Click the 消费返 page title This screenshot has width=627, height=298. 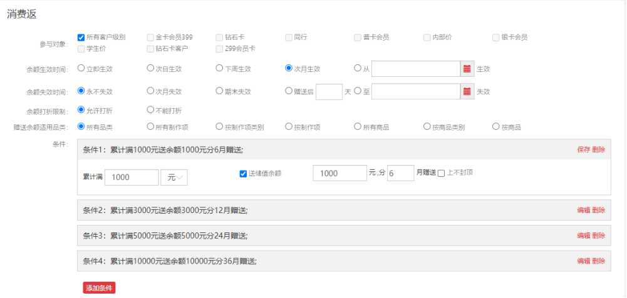21,14
